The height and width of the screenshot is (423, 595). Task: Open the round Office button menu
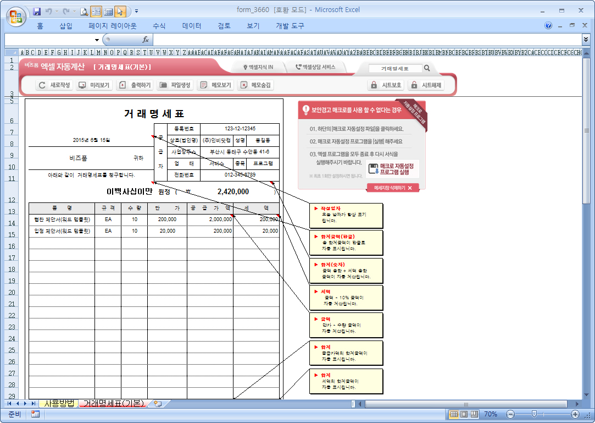pos(15,14)
